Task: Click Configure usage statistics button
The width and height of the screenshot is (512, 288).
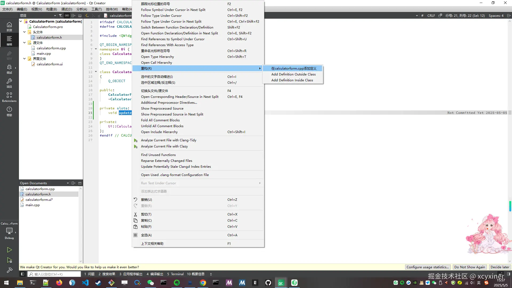Action: [x=427, y=267]
